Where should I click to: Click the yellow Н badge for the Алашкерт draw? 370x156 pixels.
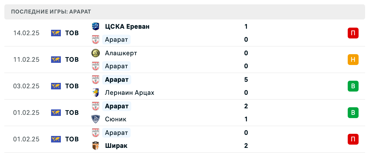[353, 60]
